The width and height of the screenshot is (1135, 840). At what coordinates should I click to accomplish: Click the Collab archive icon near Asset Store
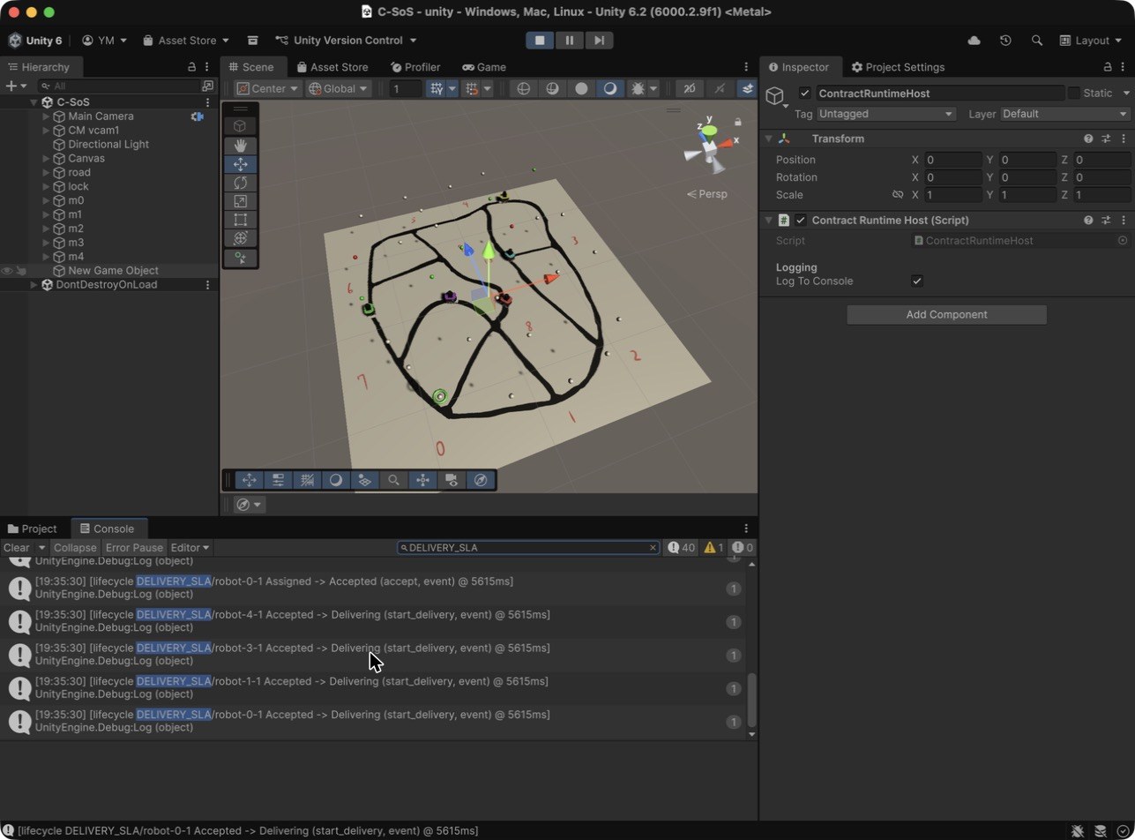(x=253, y=41)
